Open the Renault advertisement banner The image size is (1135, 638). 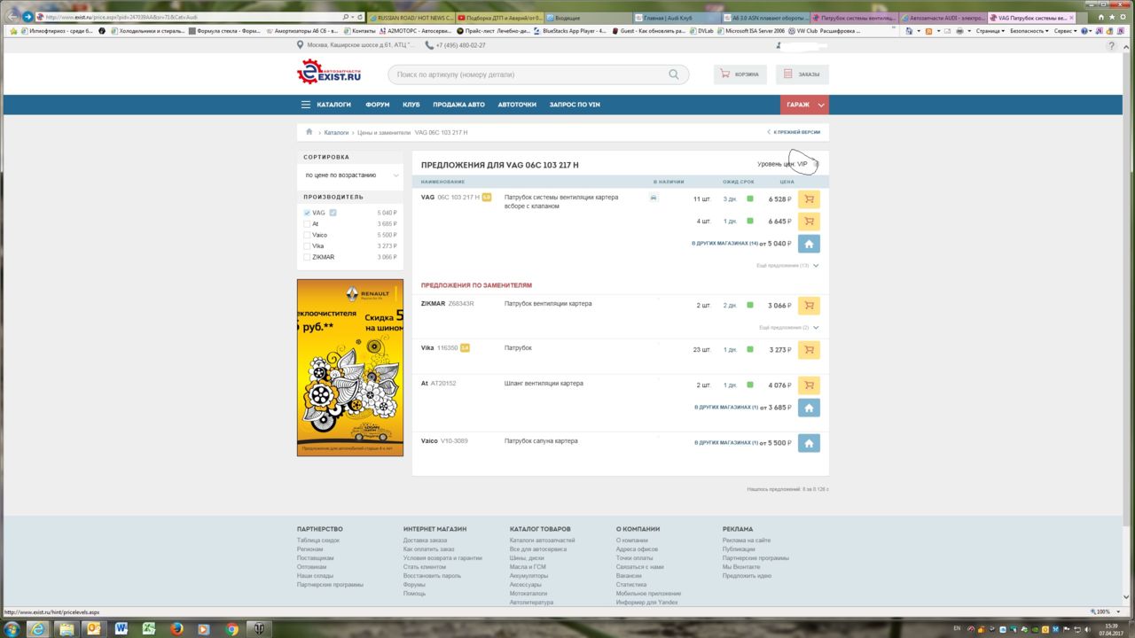[x=350, y=368]
